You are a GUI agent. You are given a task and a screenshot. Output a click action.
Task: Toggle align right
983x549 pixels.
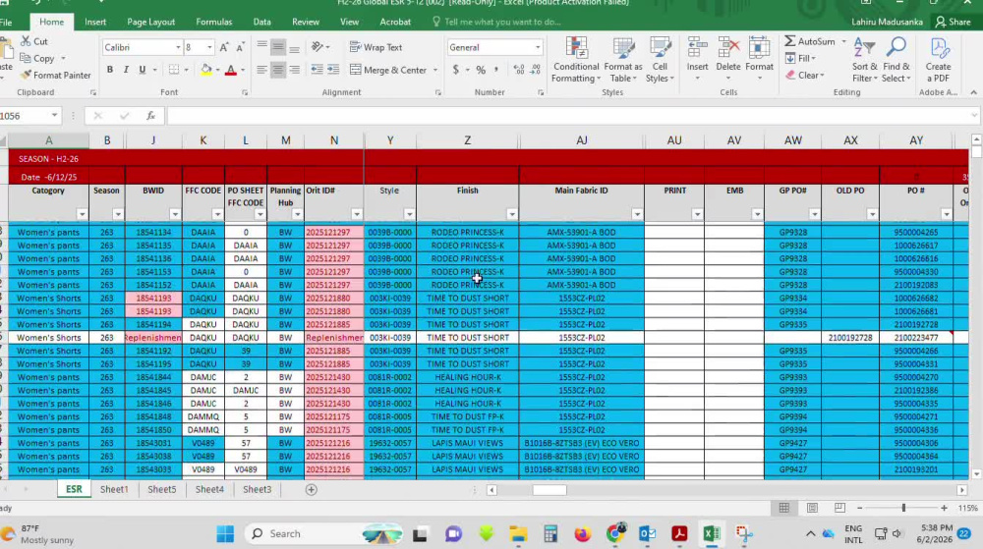pos(294,70)
